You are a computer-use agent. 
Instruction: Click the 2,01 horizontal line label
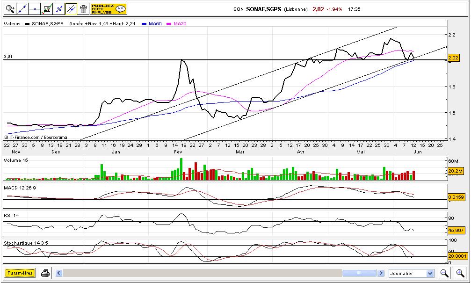(x=8, y=57)
